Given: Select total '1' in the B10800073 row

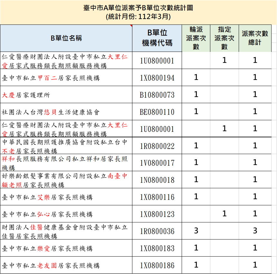Looking at the screenshot, I should pyautogui.click(x=255, y=94).
